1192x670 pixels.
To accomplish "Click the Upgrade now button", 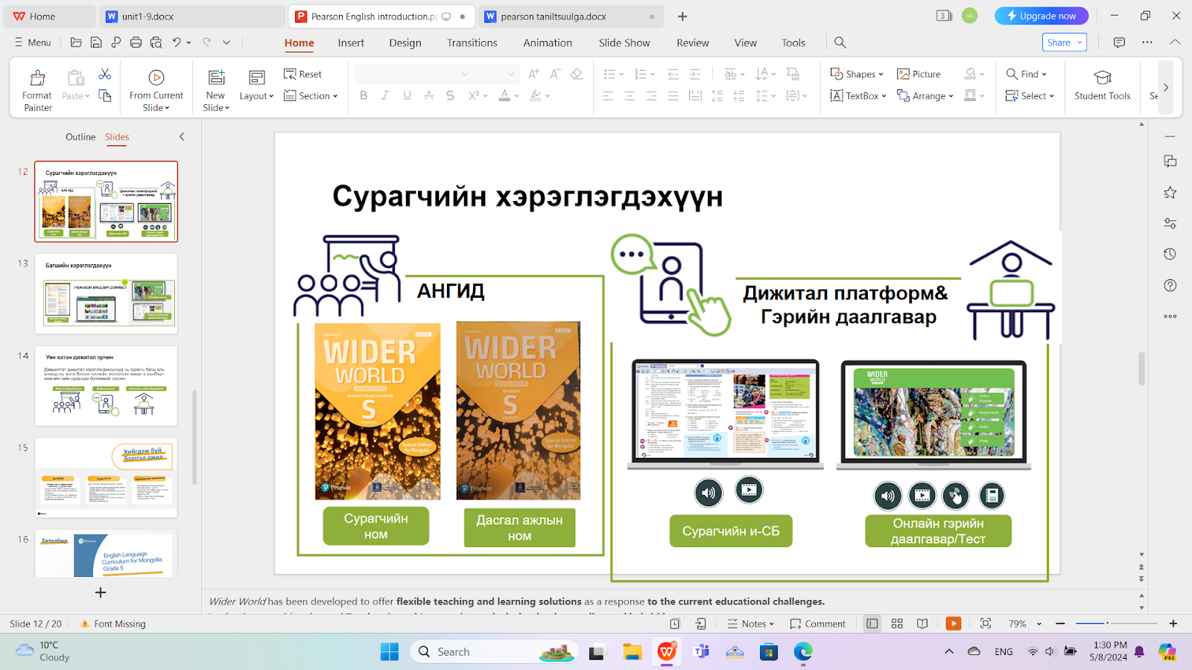I will (x=1041, y=16).
